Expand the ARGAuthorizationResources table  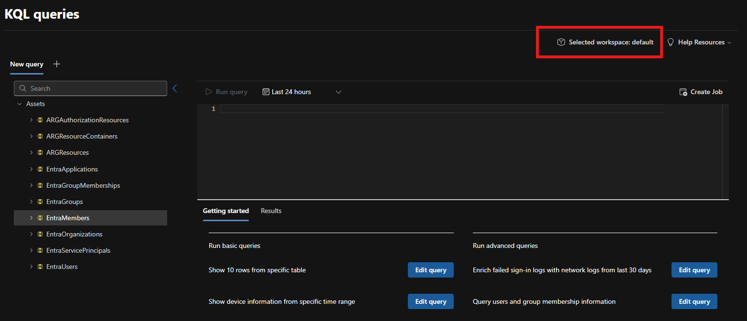[x=31, y=120]
